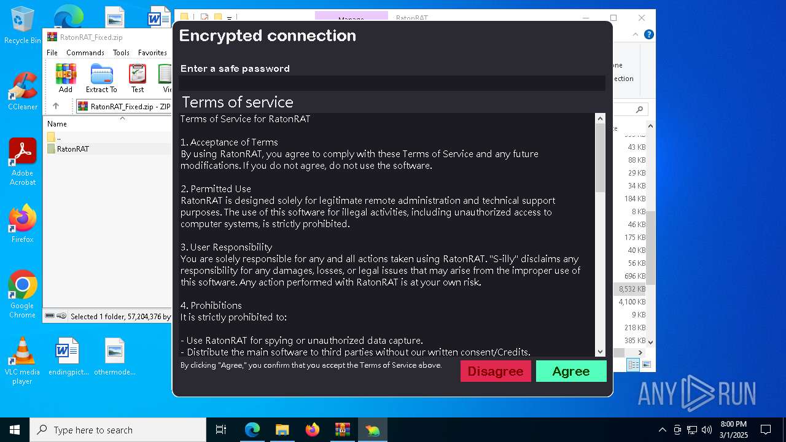Open the Google Chrome desktop shortcut
The width and height of the screenshot is (786, 442).
click(x=23, y=295)
